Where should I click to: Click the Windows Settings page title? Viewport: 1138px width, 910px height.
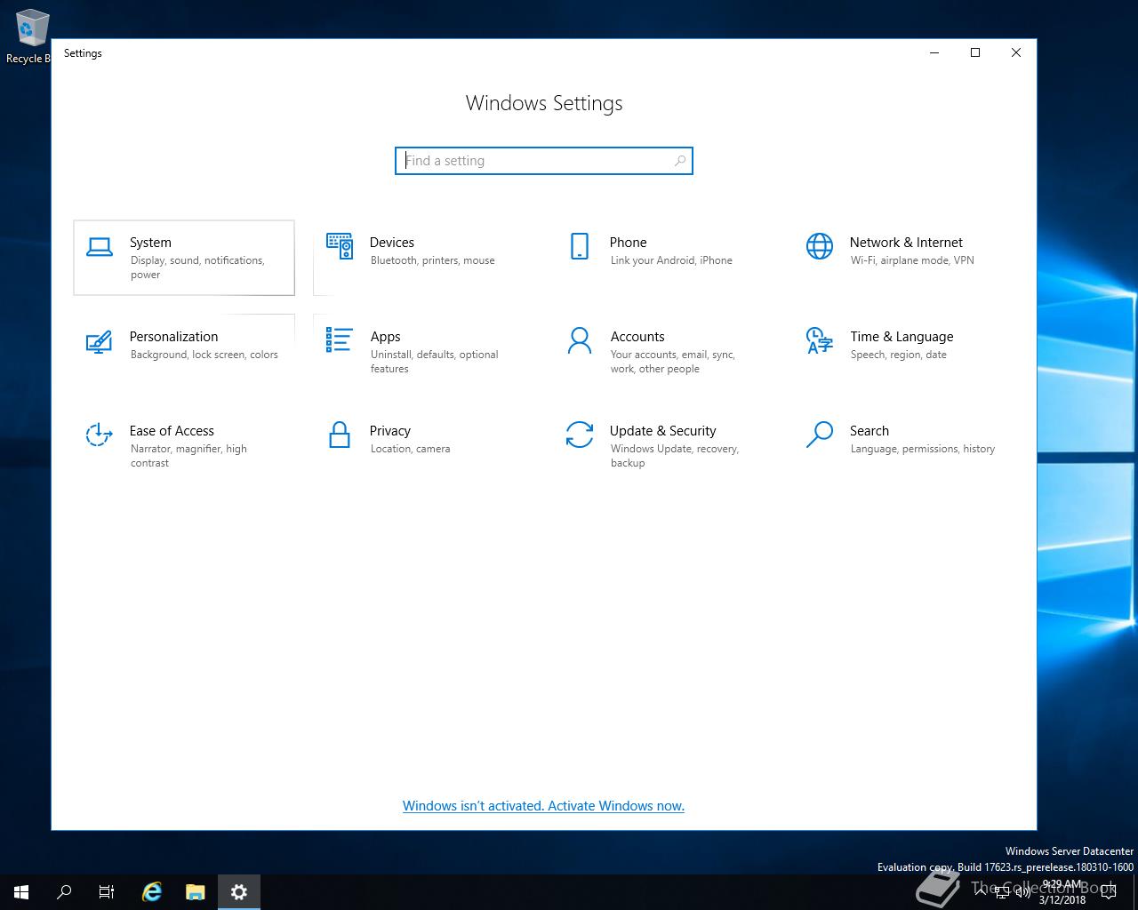pos(544,103)
